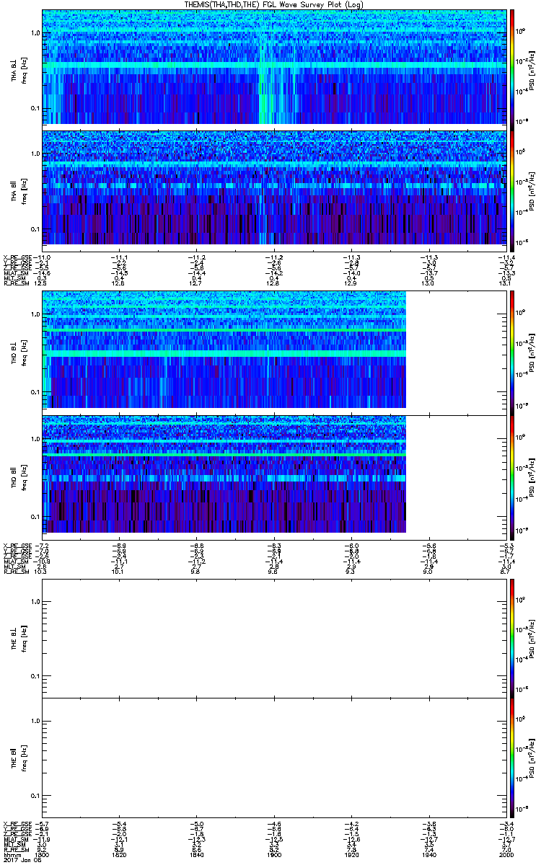Screen dimensions: 541x865
Task: Click the 0.1 tick on THD B-parallel axis
Action: (x=35, y=517)
